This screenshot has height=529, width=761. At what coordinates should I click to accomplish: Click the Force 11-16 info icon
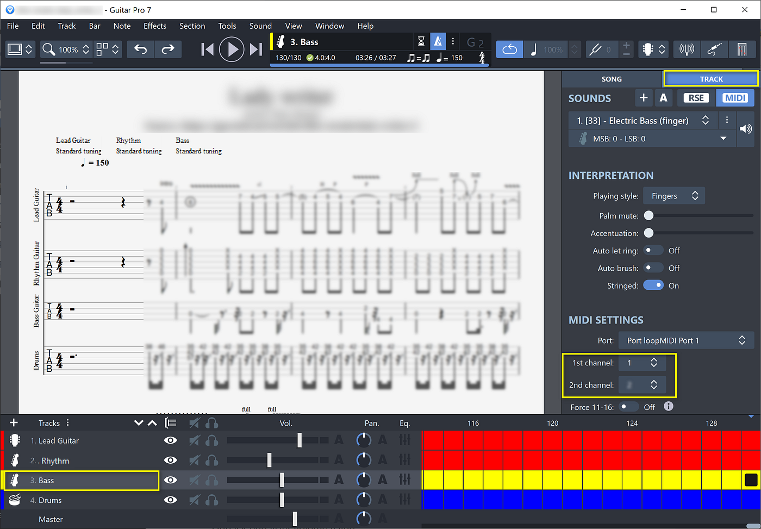click(669, 406)
